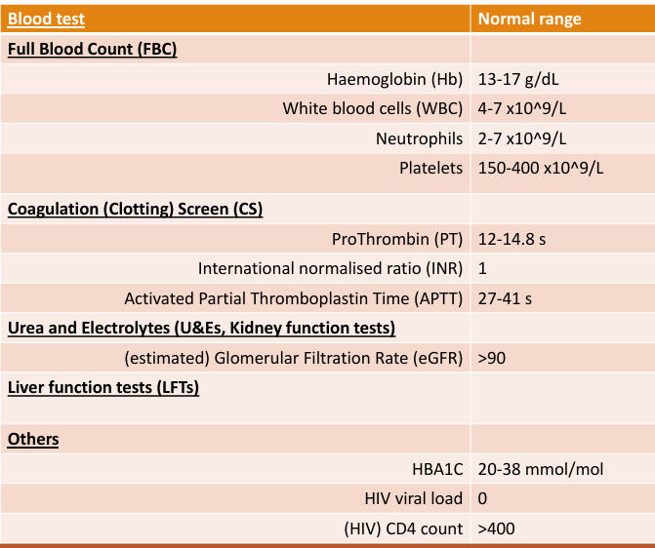
Task: Select the International normalised ratio (INR) label
Action: click(x=330, y=267)
